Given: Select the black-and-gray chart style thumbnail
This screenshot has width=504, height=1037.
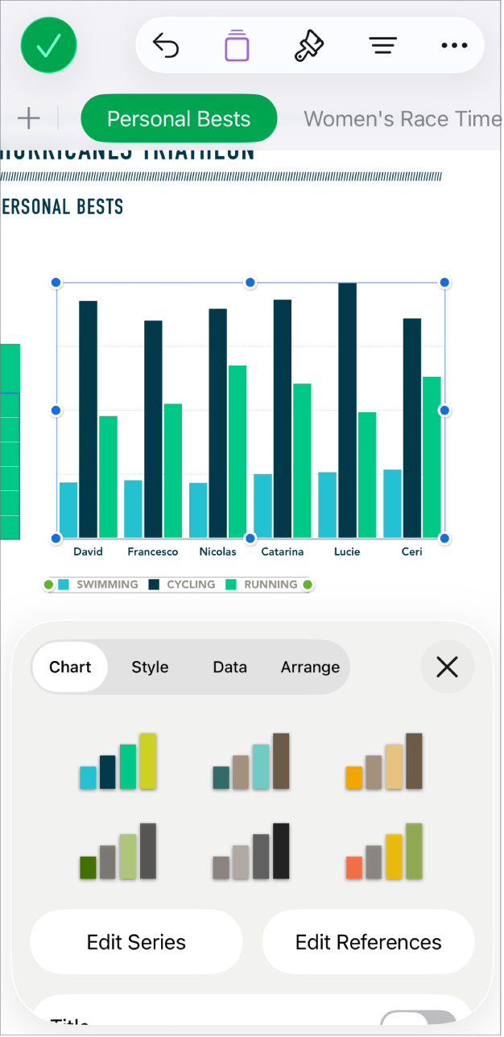Looking at the screenshot, I should click(x=252, y=851).
